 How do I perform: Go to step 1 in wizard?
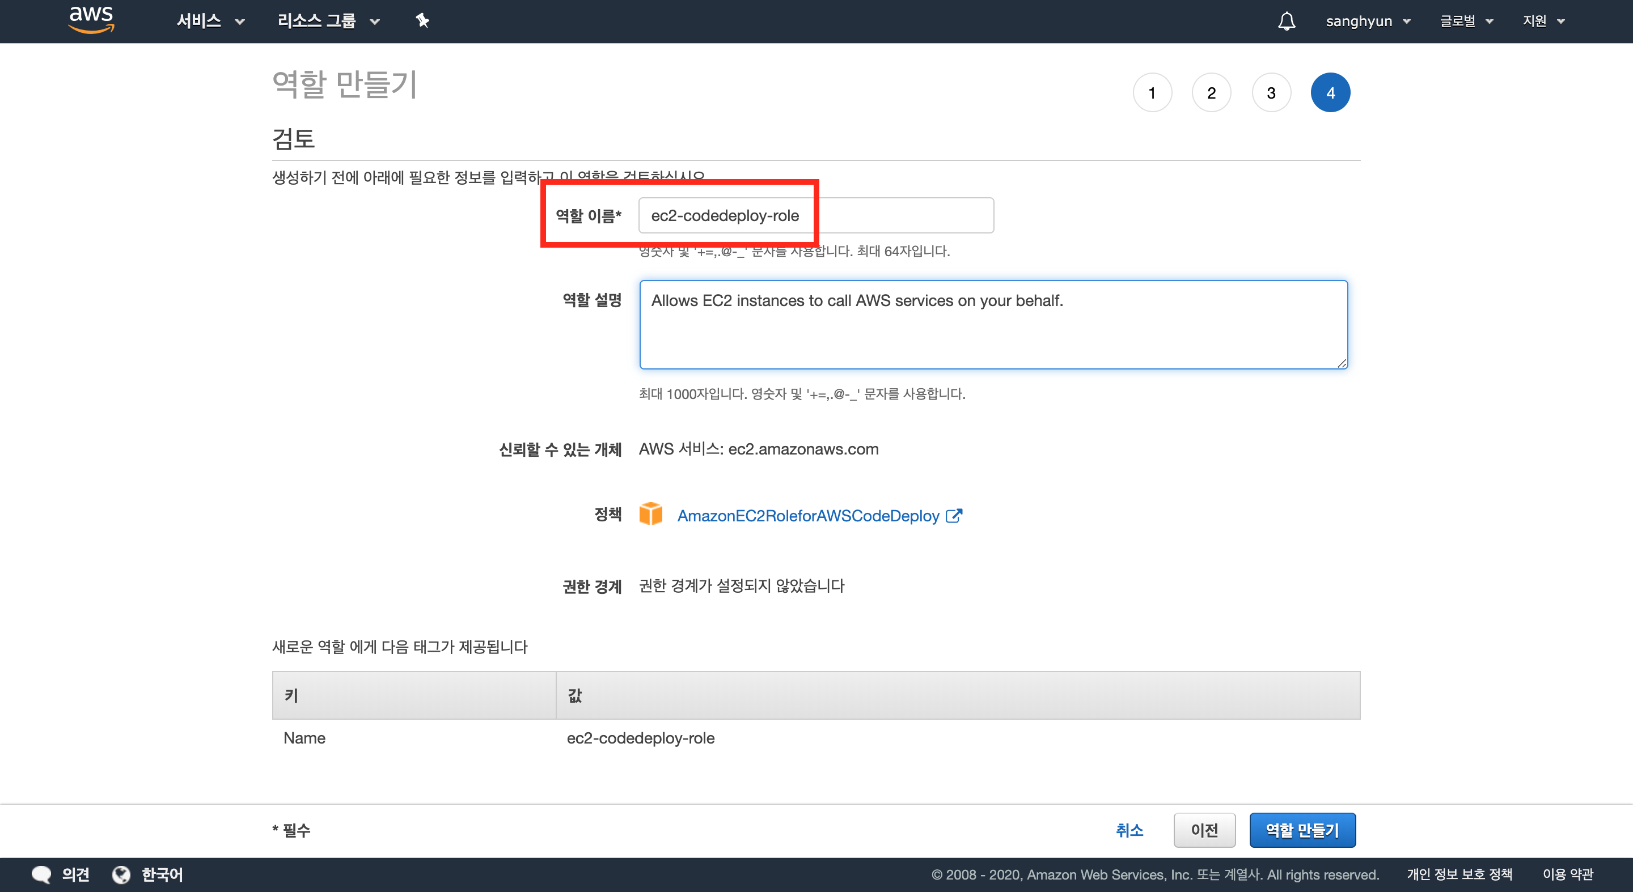click(1152, 93)
